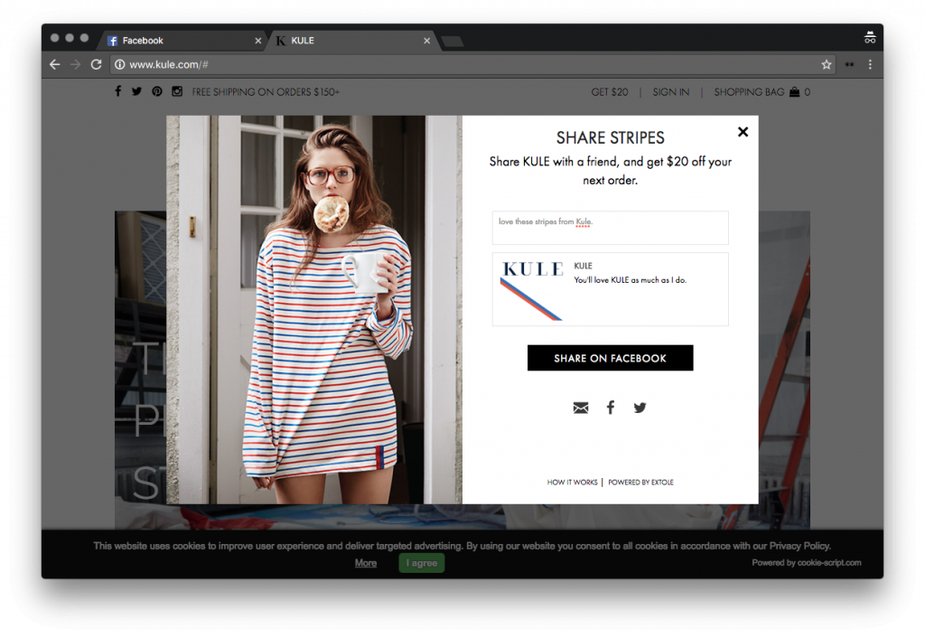
Task: Close the Share Stripes popup
Action: [x=743, y=131]
